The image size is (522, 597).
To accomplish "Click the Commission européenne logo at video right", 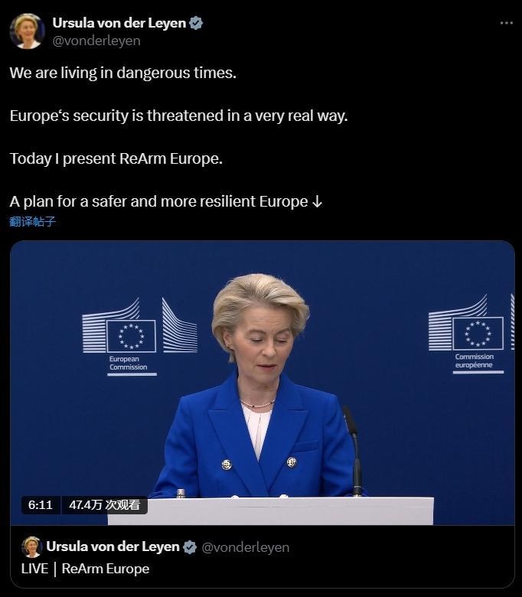I will (471, 334).
